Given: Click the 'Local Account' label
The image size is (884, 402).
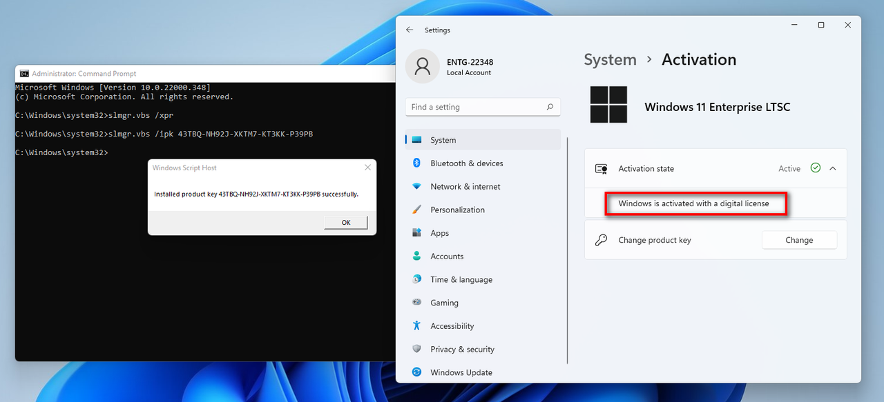Looking at the screenshot, I should pos(469,73).
